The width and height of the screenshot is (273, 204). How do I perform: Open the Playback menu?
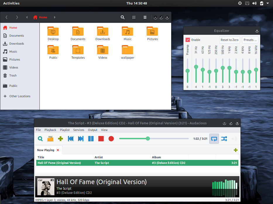(50, 130)
